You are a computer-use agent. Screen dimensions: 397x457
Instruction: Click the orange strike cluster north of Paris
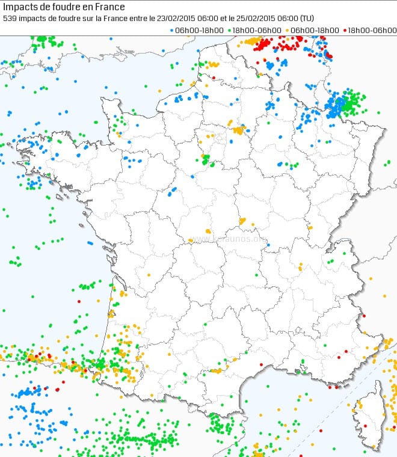[x=238, y=129]
